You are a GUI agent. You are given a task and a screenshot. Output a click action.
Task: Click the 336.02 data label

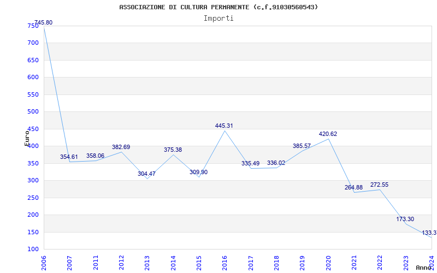(x=276, y=163)
